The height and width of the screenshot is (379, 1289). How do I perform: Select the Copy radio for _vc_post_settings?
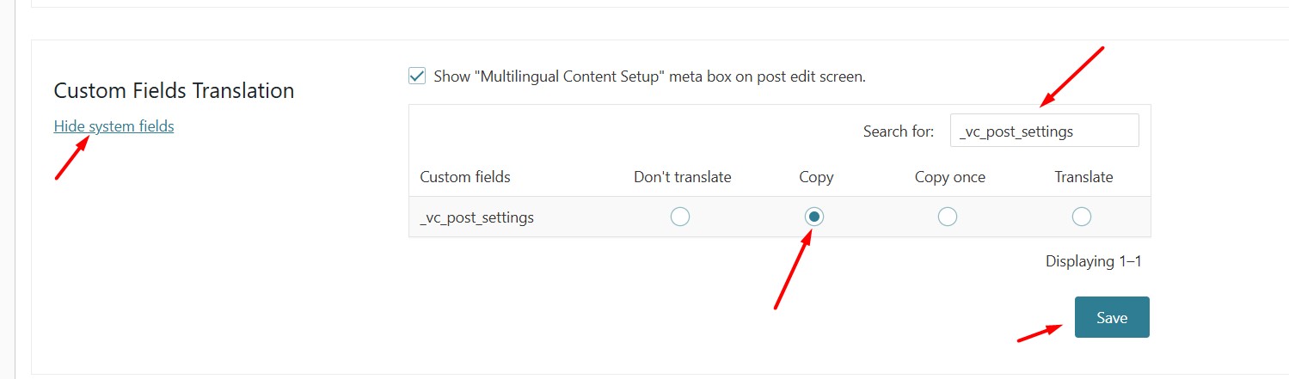[814, 217]
